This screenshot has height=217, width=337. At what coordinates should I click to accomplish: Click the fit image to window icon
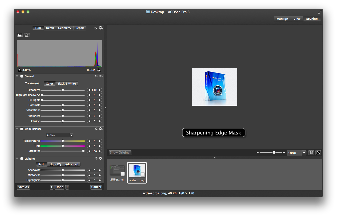(319, 153)
